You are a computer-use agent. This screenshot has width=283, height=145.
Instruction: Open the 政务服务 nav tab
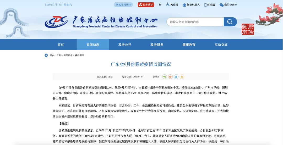click(x=157, y=44)
